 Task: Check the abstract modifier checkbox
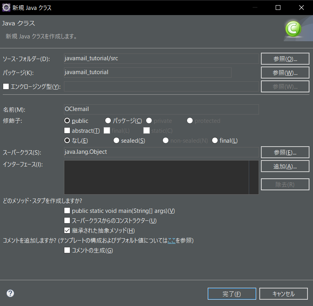67,130
